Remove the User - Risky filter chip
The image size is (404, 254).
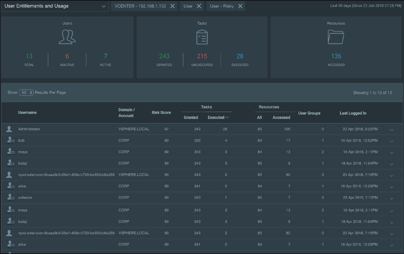tap(240, 6)
